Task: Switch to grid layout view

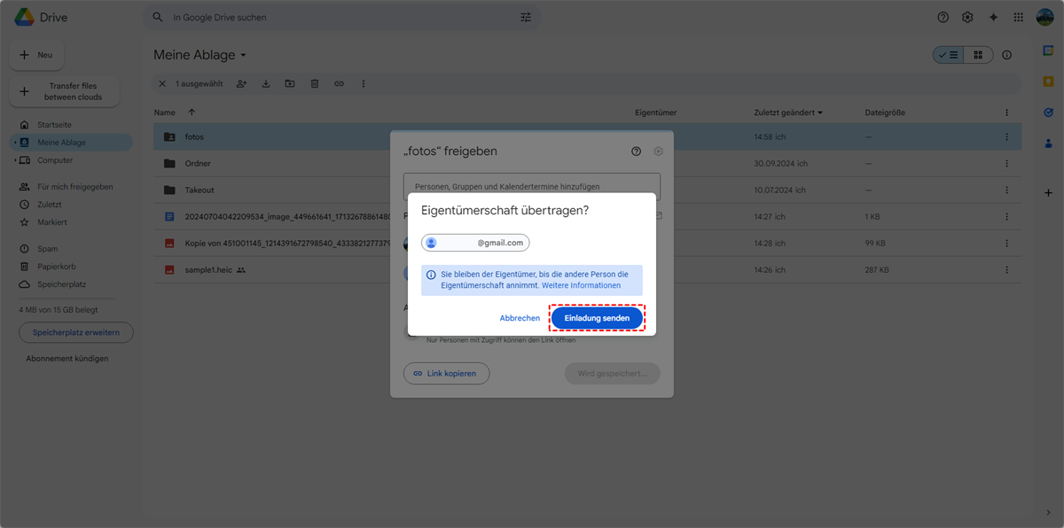Action: point(978,55)
